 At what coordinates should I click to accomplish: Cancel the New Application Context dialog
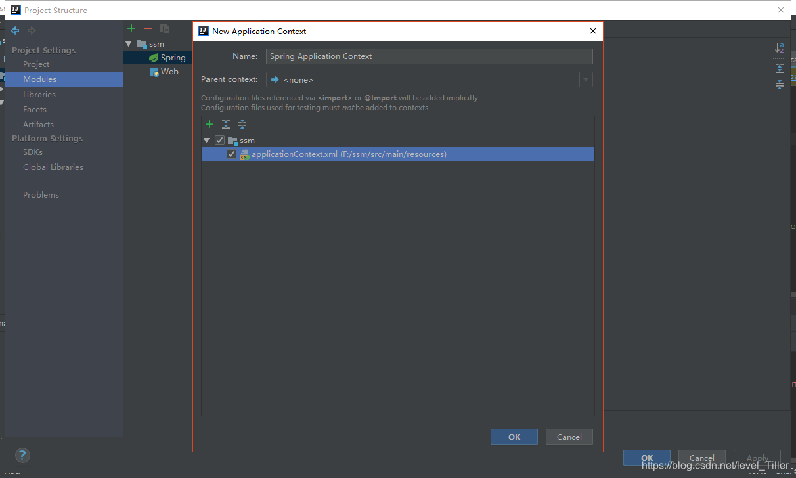click(569, 437)
